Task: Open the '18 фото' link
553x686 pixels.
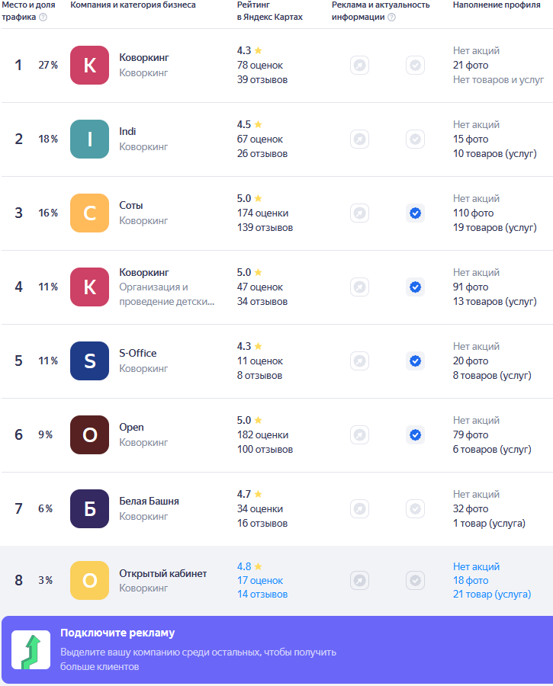Action: click(x=471, y=581)
